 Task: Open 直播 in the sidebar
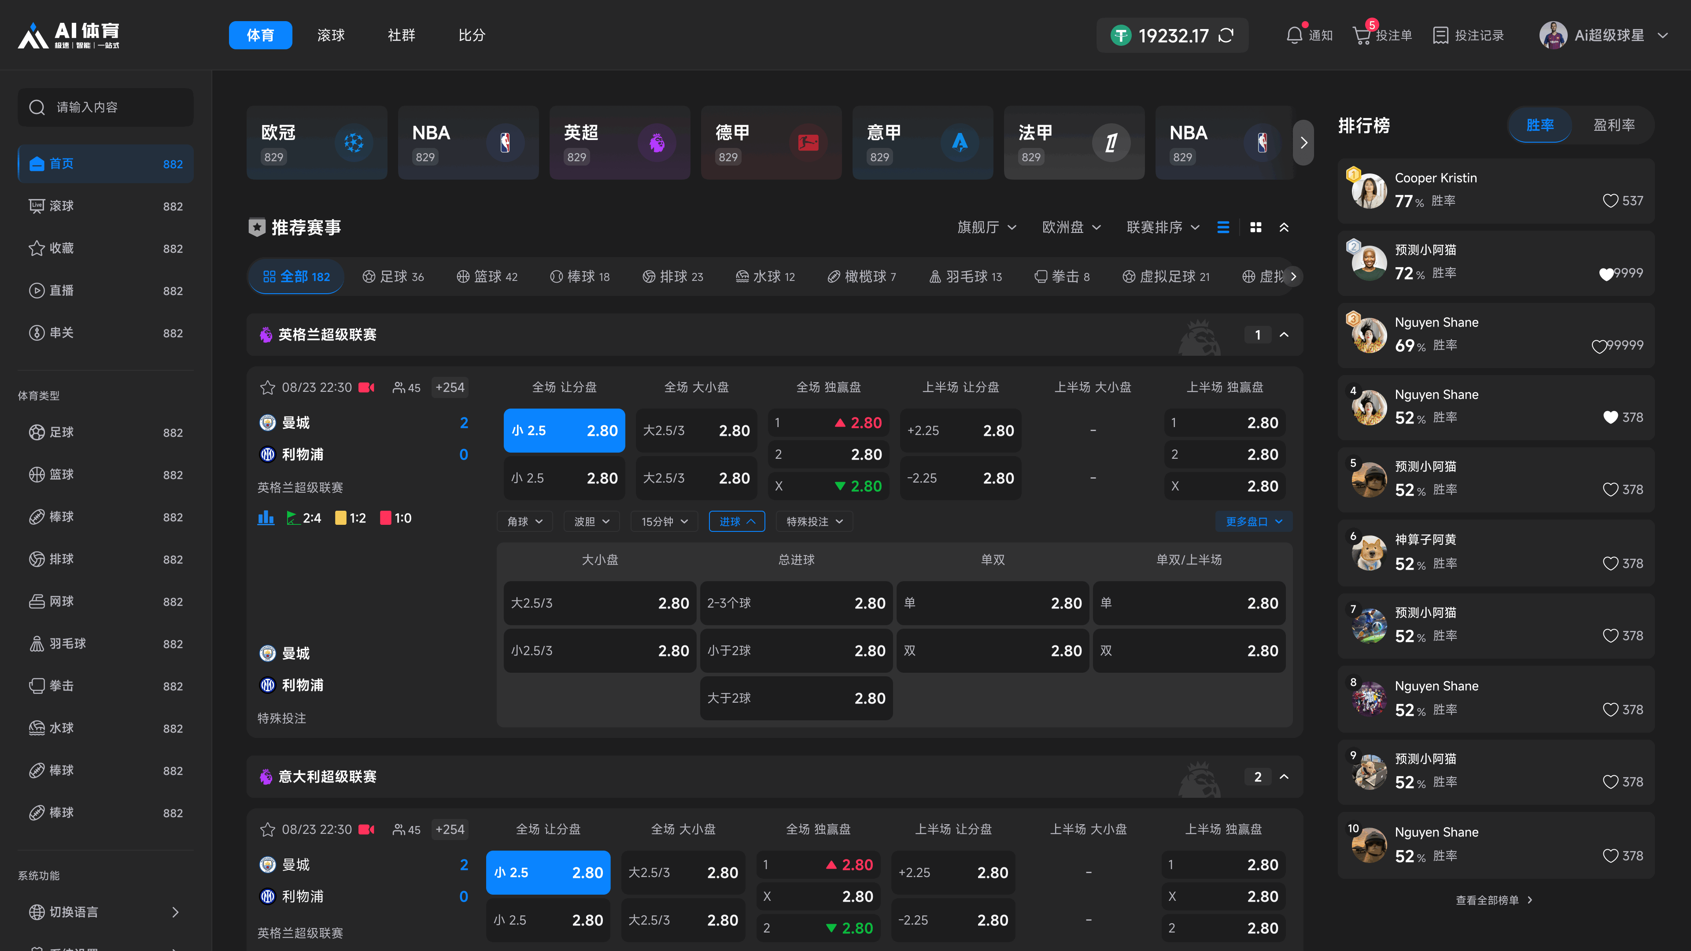(106, 291)
